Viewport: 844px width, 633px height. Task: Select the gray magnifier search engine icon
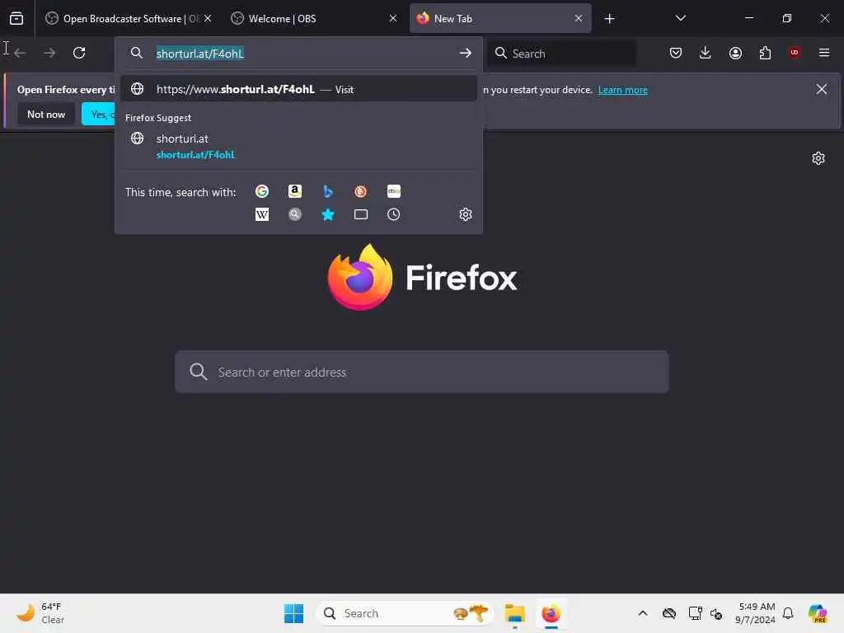tap(295, 214)
